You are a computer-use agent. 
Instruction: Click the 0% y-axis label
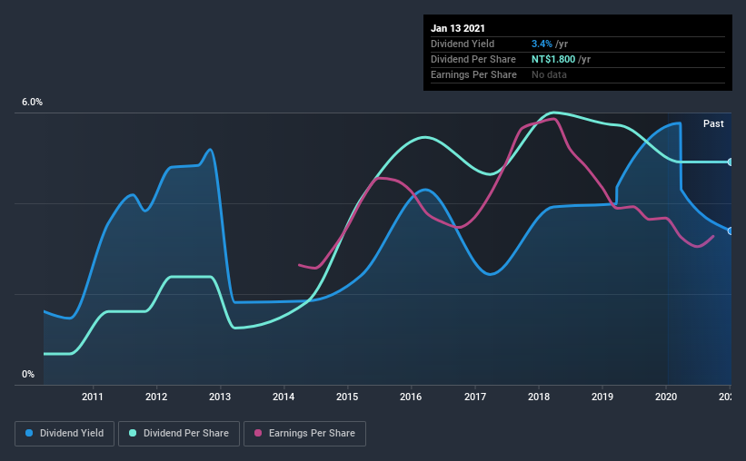point(28,375)
